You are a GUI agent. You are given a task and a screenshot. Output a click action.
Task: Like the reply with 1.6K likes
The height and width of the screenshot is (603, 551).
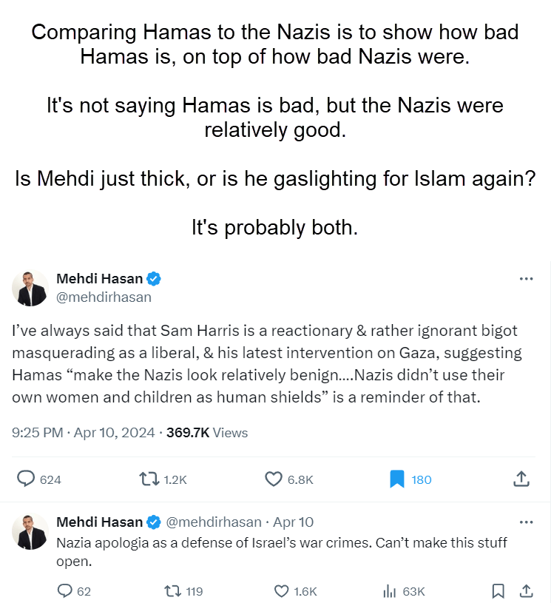(281, 590)
